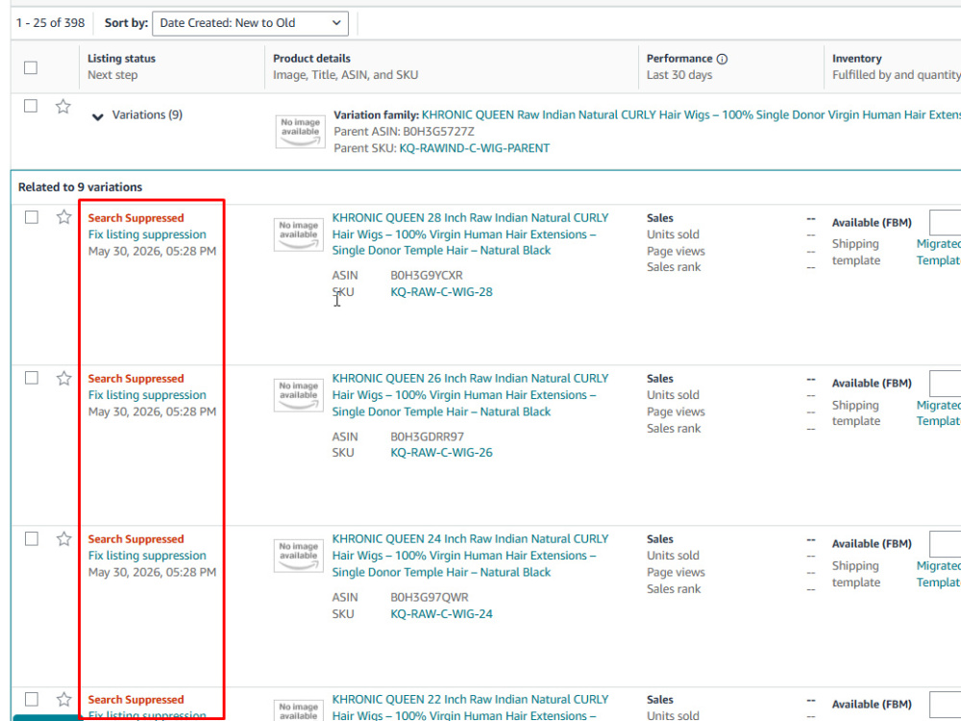The width and height of the screenshot is (961, 721).
Task: Star the KQ-RAW-C-WIG-24 listing
Action: 63,539
